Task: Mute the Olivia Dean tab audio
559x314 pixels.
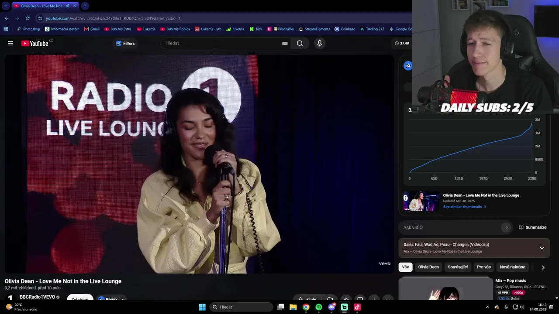Action: click(x=67, y=6)
